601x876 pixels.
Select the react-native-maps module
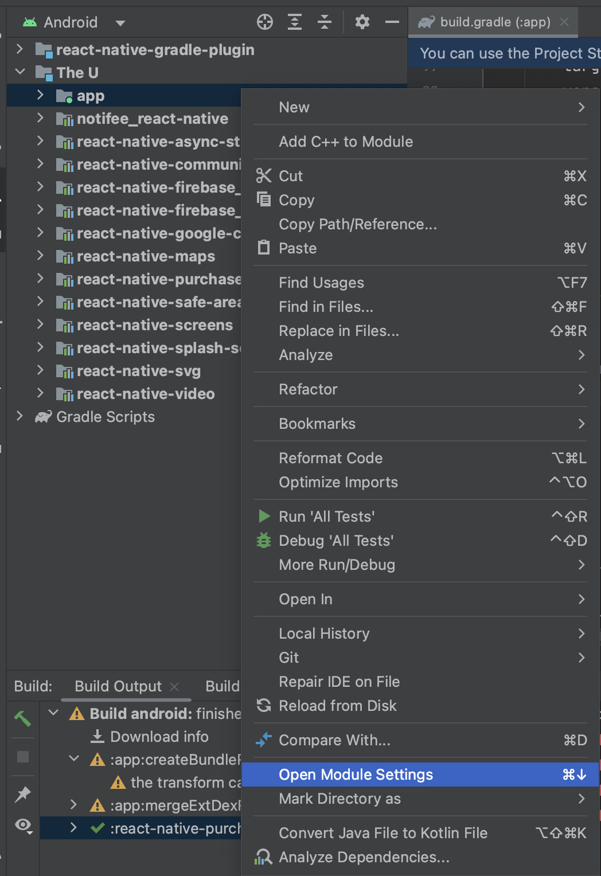click(x=146, y=256)
